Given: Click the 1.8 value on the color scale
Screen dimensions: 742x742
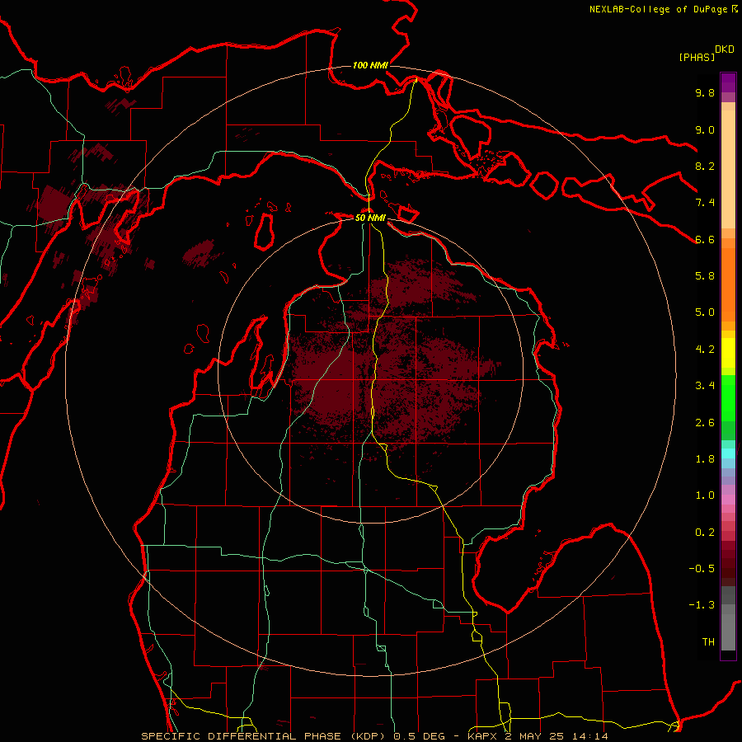Looking at the screenshot, I should coord(705,459).
